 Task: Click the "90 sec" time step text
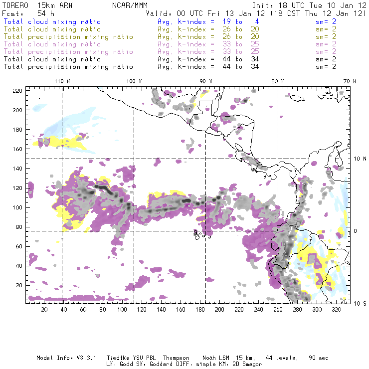click(x=319, y=358)
